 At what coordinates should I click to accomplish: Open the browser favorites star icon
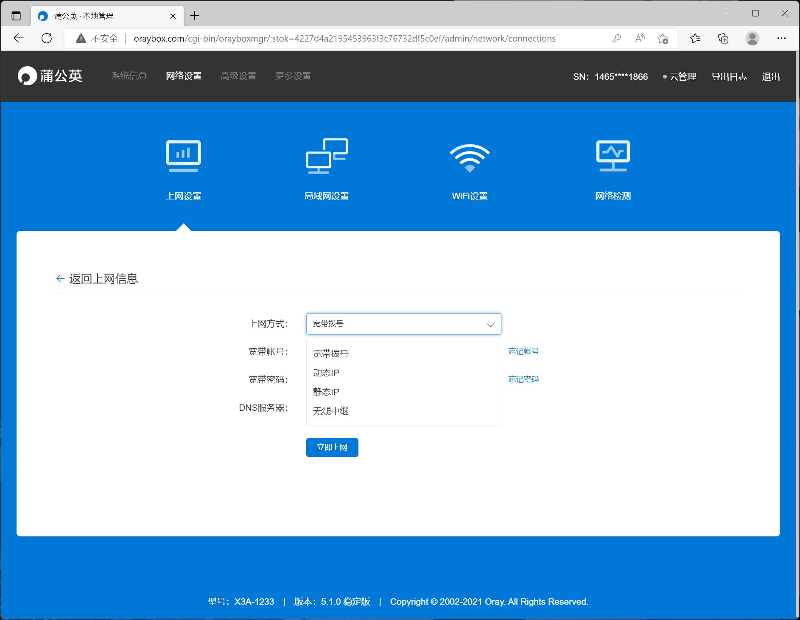[x=695, y=38]
